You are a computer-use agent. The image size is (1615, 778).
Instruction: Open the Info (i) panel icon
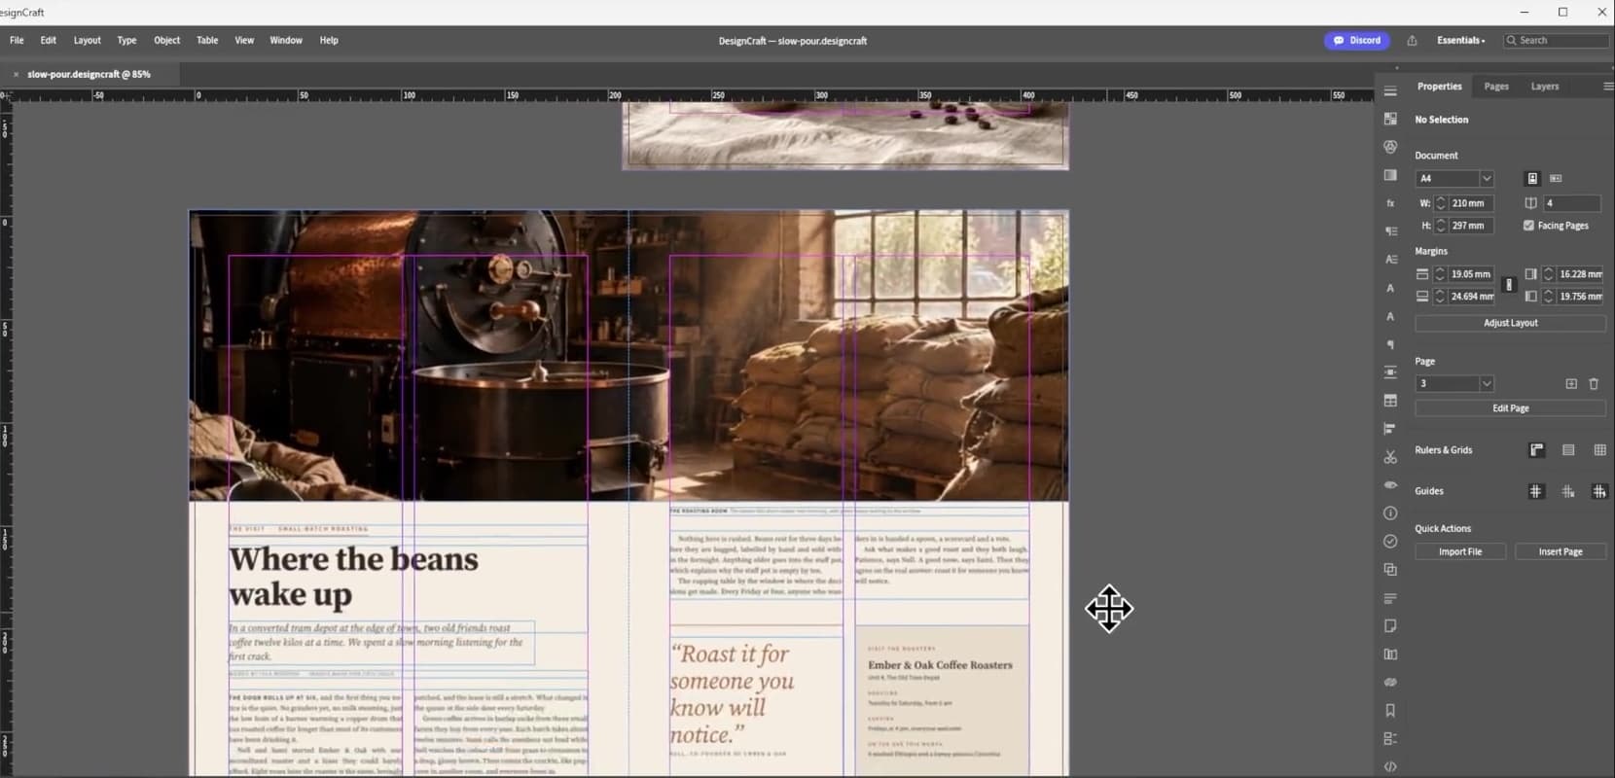pos(1390,513)
